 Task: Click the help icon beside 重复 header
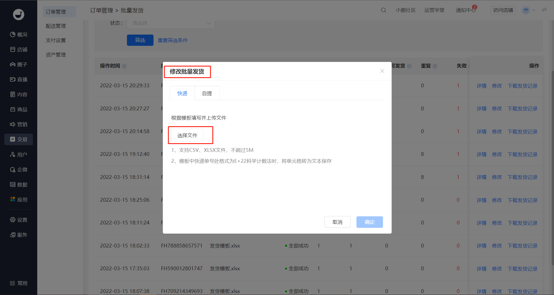click(x=435, y=66)
